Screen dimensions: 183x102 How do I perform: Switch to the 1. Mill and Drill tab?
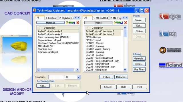[x=101, y=18]
